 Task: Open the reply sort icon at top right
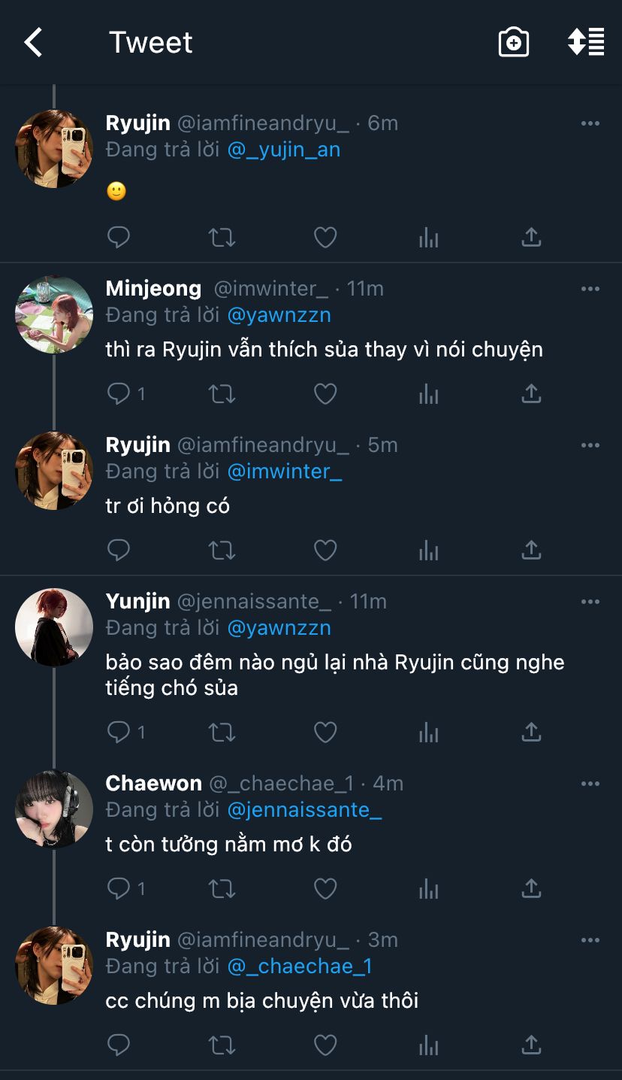[586, 43]
